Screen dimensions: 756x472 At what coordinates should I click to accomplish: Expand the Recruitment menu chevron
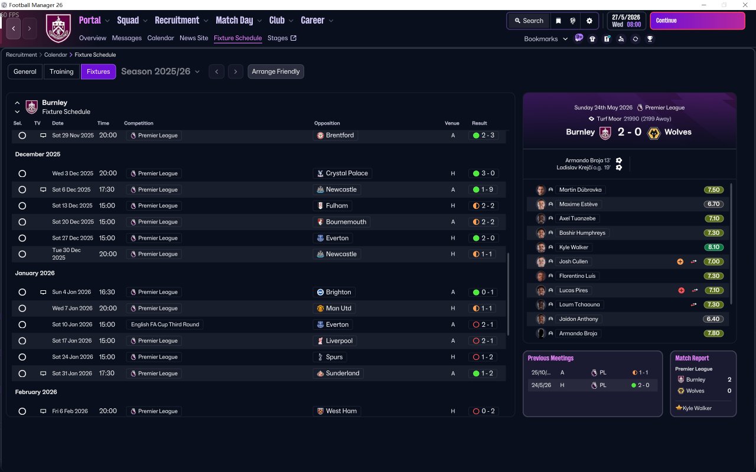206,21
